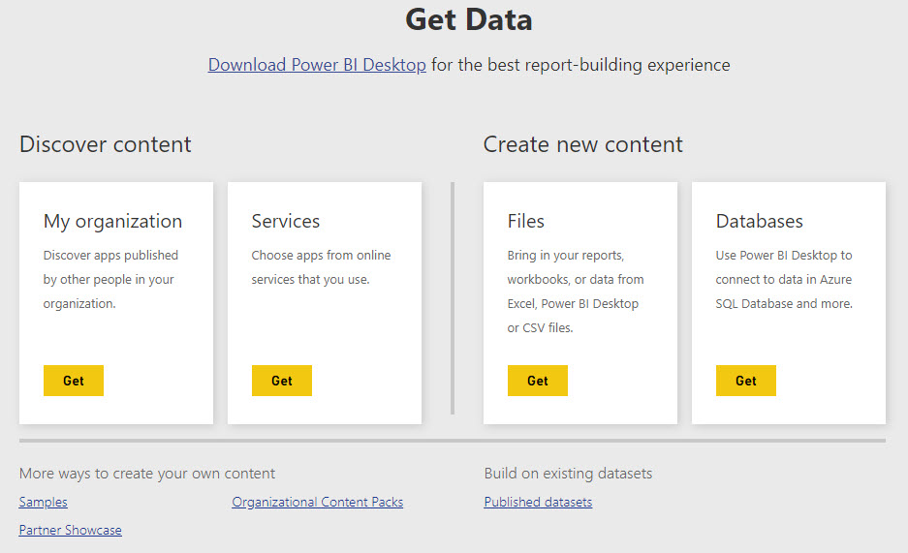
Task: Select the My organization card title
Action: click(113, 222)
